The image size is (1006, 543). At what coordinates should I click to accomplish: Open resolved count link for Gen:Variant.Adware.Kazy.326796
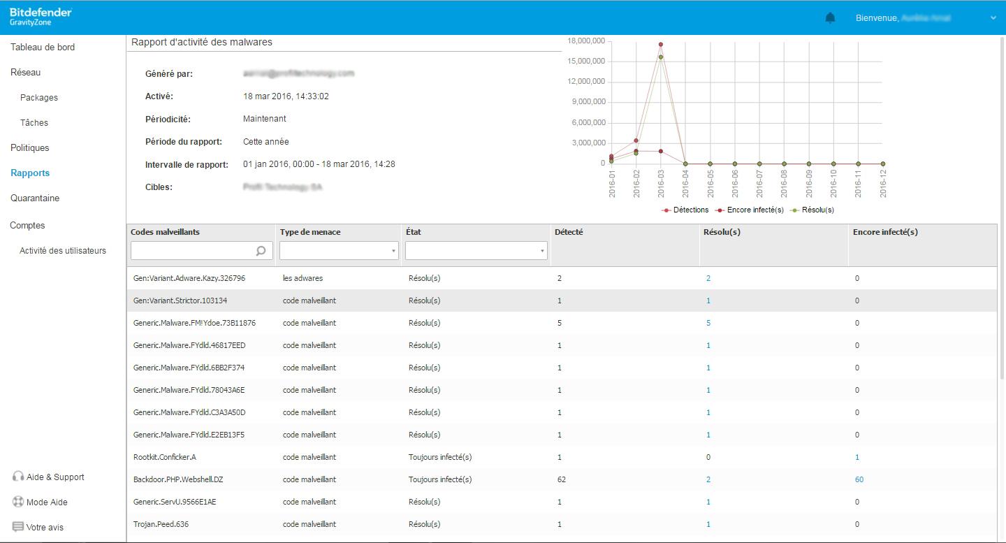tap(708, 278)
